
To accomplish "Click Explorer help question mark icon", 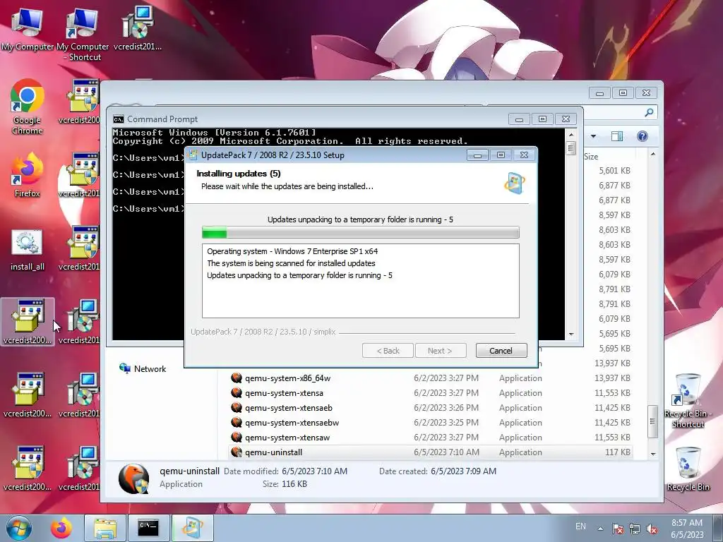I will 643,136.
